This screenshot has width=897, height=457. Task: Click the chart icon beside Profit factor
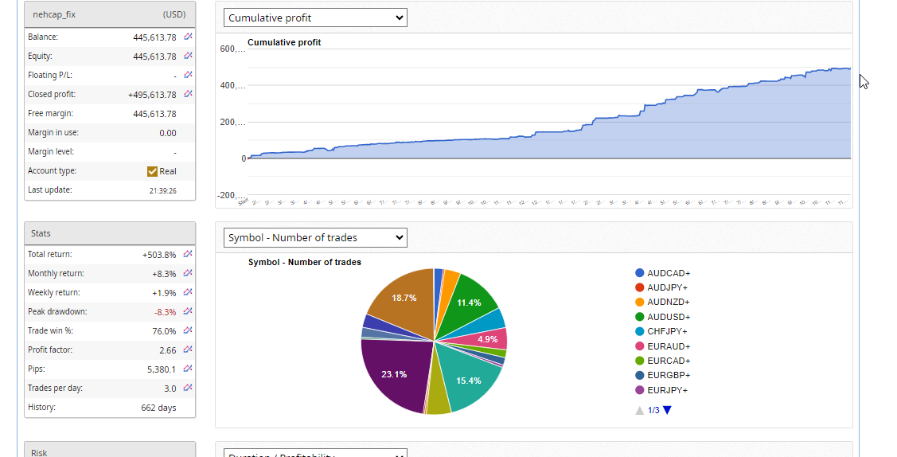coord(188,350)
